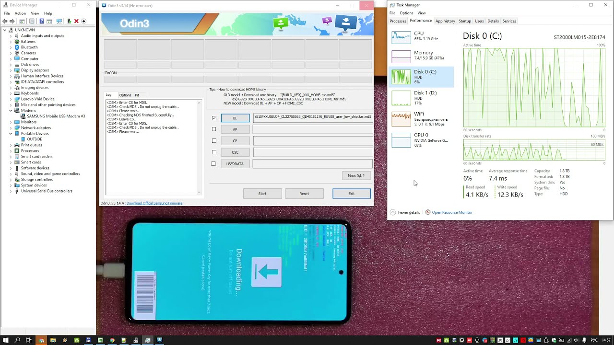Click the Odin3 log scrollbar up arrow

[199, 103]
